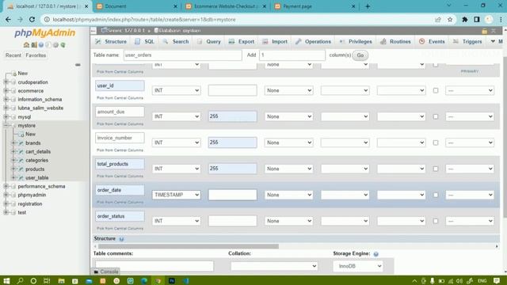Open browser side panel icon

[477, 19]
